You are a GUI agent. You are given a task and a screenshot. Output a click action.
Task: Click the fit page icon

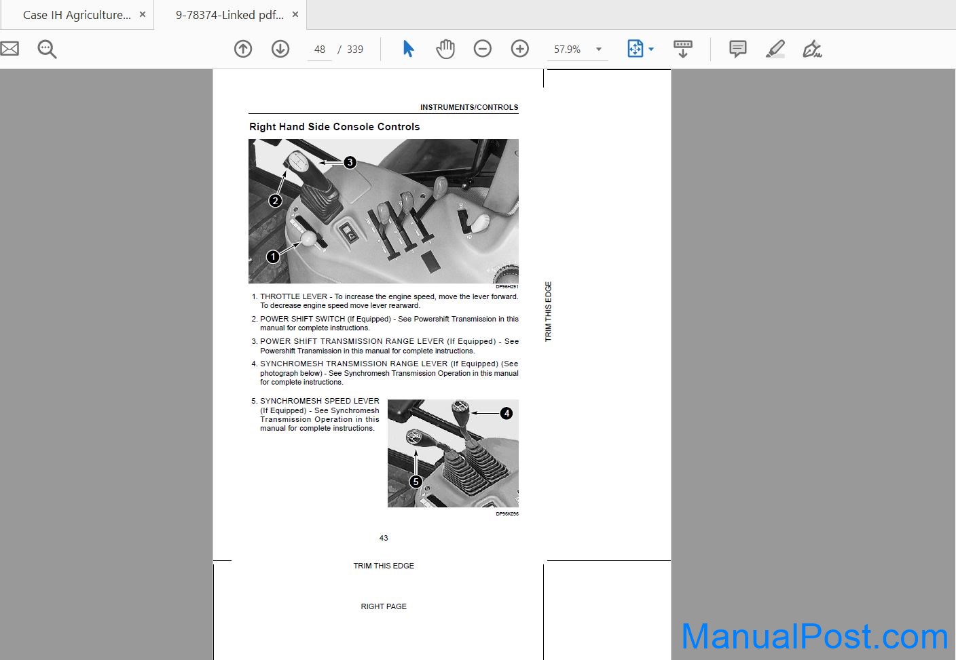click(635, 49)
